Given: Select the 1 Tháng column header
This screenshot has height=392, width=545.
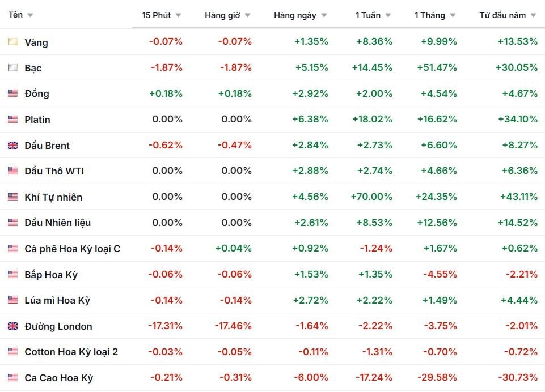Looking at the screenshot, I should 429,15.
